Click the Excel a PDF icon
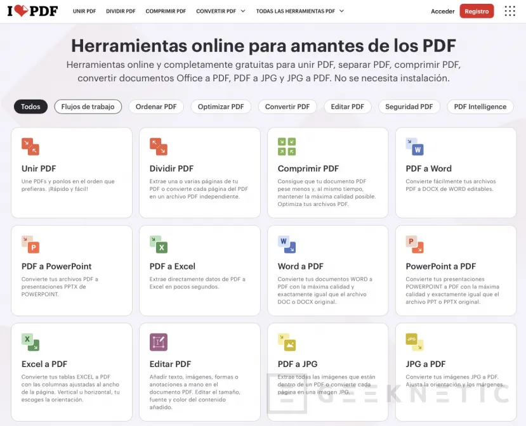Screen dimensions: 526x426 [30, 342]
